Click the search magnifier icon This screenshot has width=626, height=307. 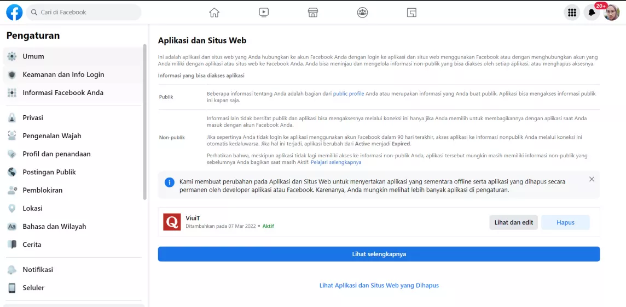(x=34, y=13)
